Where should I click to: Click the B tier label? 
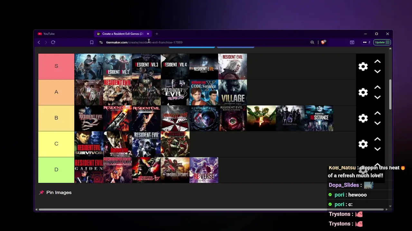(56, 118)
